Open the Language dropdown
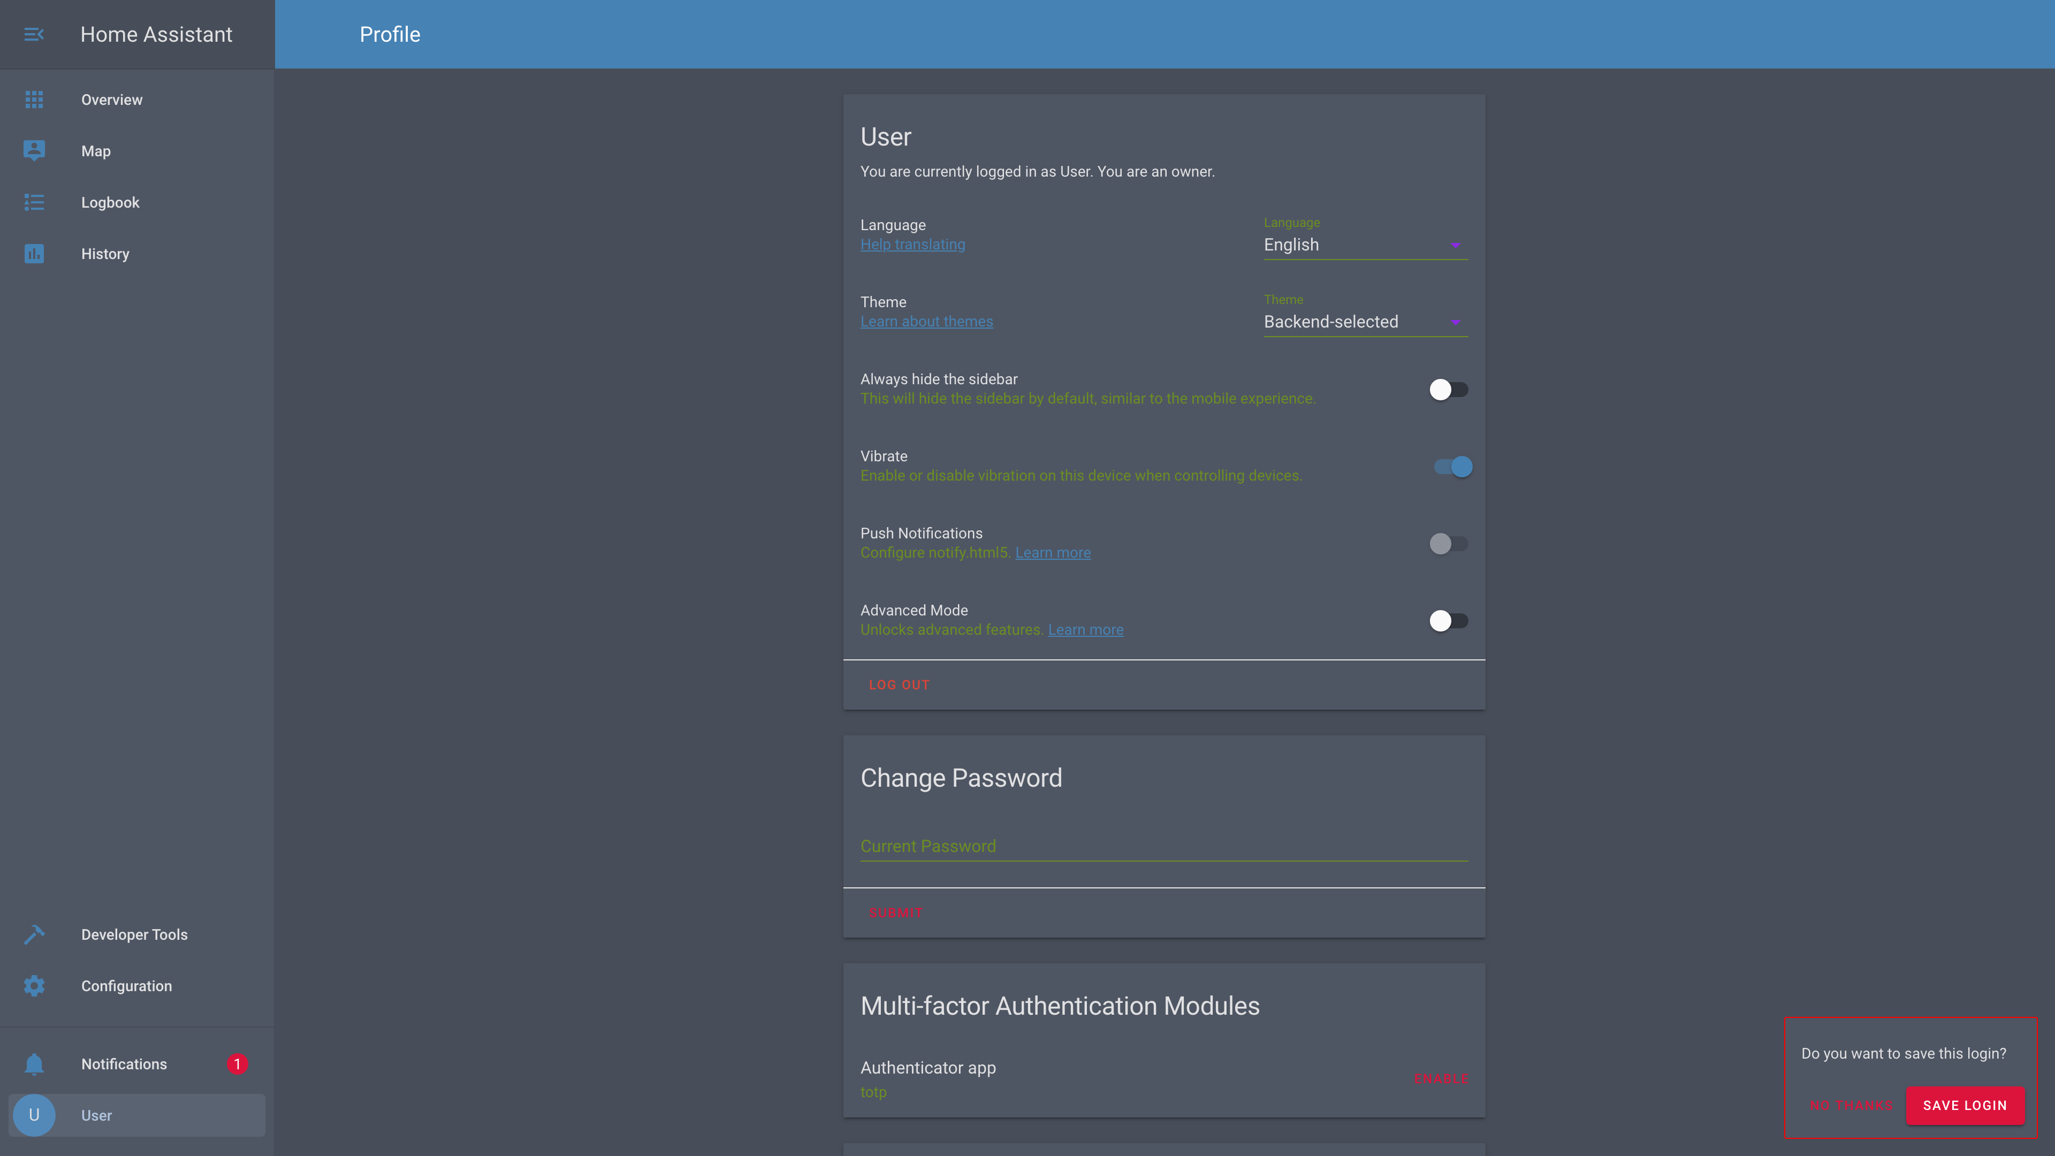2055x1156 pixels. pos(1364,245)
